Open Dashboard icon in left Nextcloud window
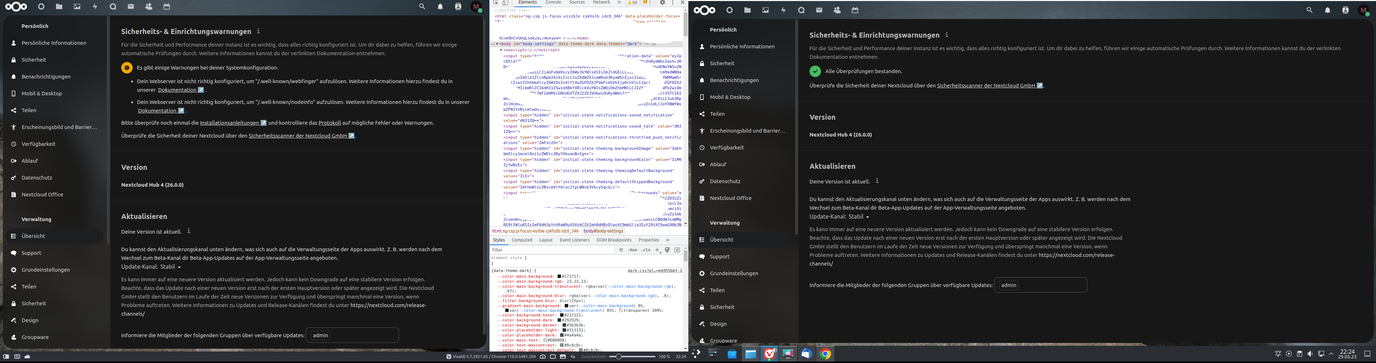Image resolution: width=1376 pixels, height=363 pixels. tap(41, 7)
